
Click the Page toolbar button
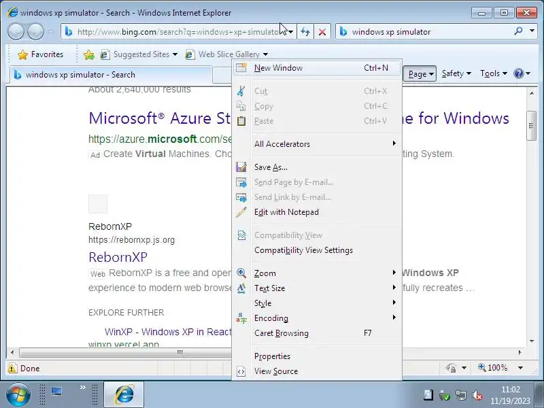point(420,73)
